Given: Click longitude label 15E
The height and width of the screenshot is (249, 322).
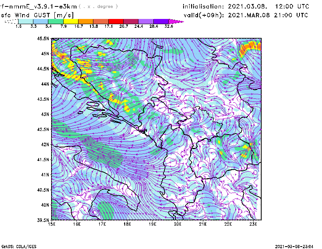Looking at the screenshot, I should pyautogui.click(x=52, y=224).
